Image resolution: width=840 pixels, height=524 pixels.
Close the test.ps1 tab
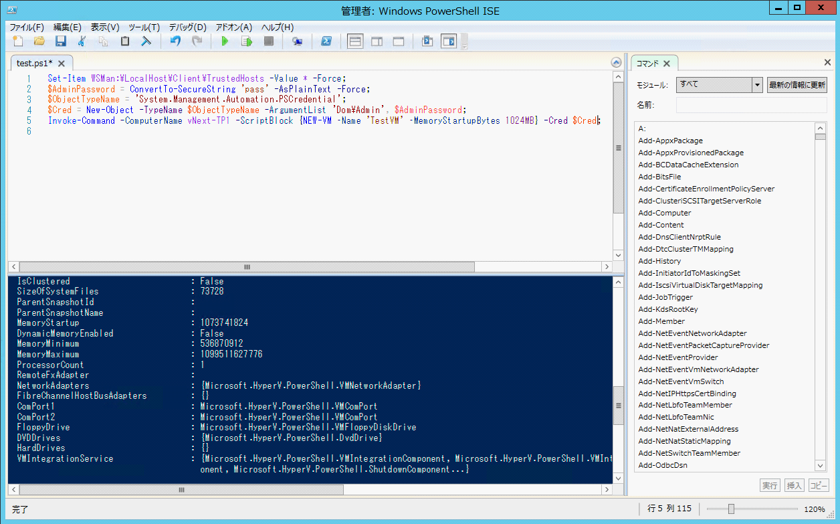click(x=61, y=64)
